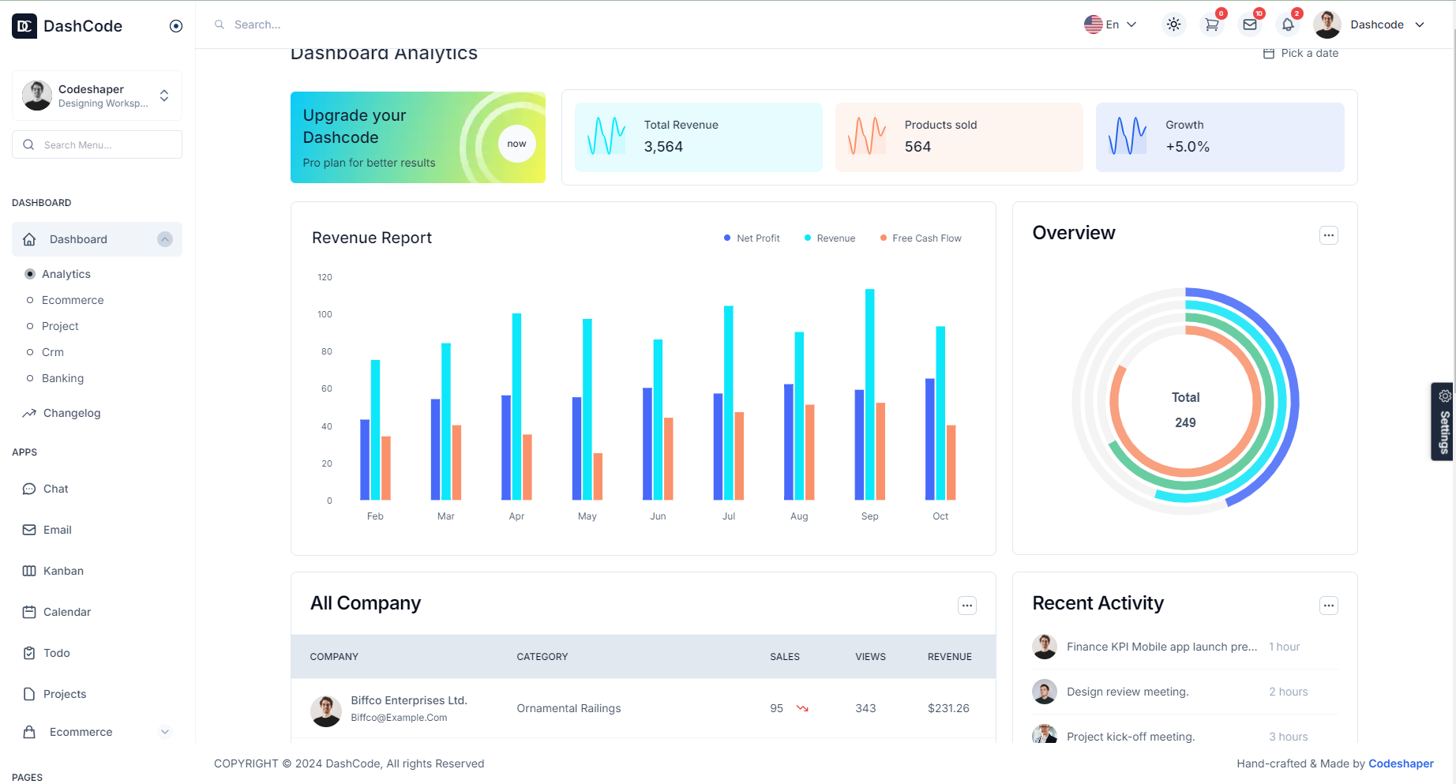1456x784 pixels.
Task: Toggle the light/dark theme sun icon
Action: [x=1174, y=24]
